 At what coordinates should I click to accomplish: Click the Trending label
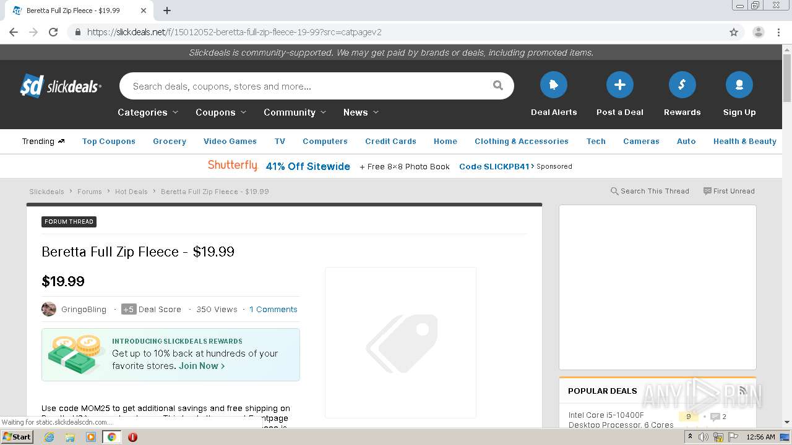[x=43, y=142]
